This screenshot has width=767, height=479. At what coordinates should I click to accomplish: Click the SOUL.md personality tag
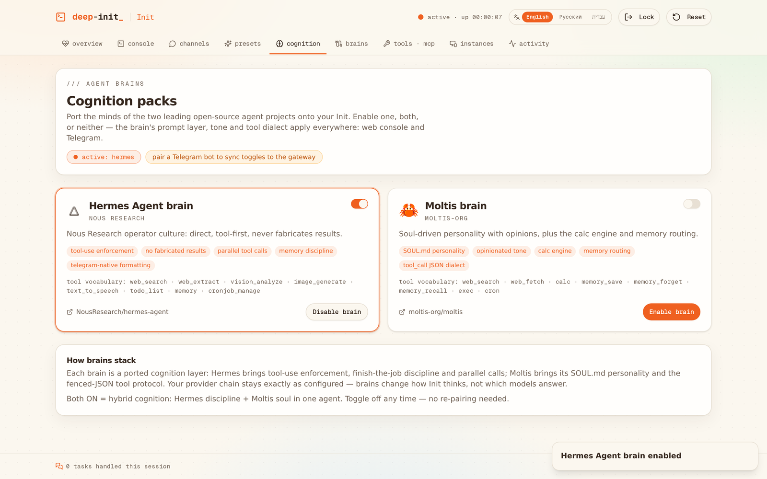pos(434,251)
